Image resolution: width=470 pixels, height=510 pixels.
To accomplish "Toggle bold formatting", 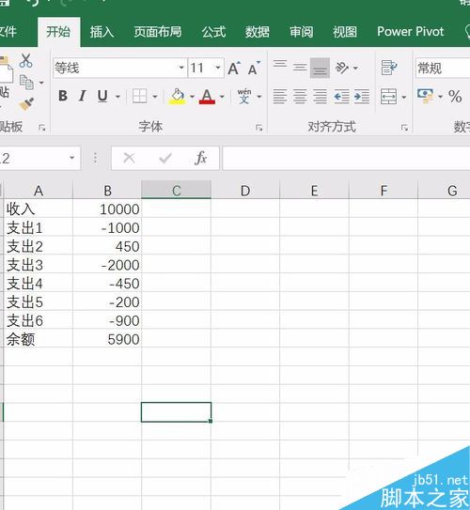I will tap(63, 97).
